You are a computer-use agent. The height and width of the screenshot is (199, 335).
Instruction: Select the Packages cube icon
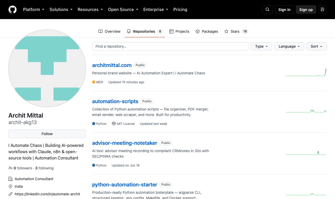point(198,31)
